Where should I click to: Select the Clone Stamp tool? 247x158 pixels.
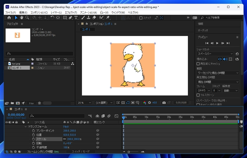[x=88, y=18]
